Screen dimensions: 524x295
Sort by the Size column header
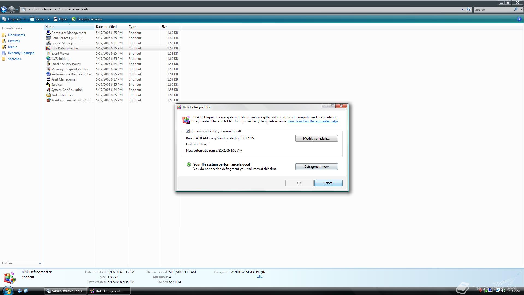click(x=170, y=27)
